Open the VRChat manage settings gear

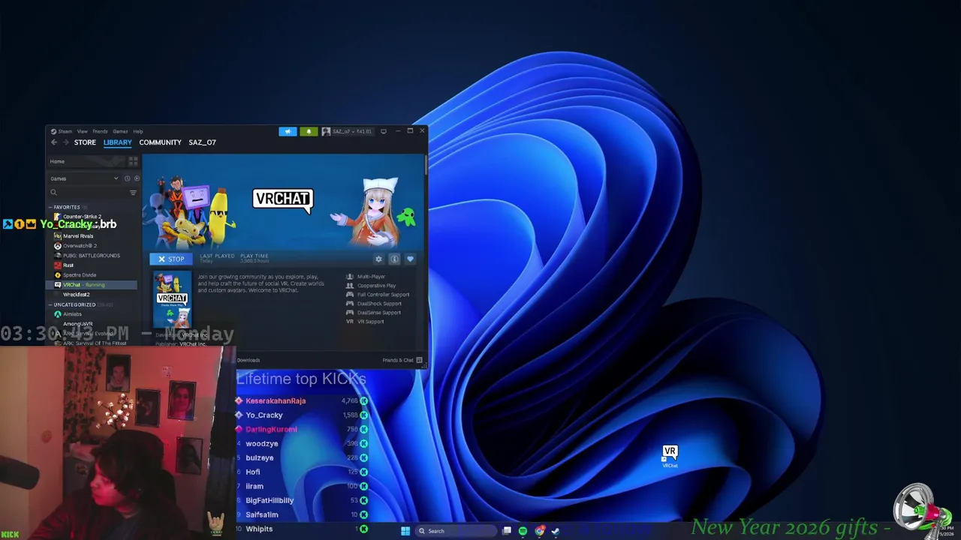pos(378,259)
